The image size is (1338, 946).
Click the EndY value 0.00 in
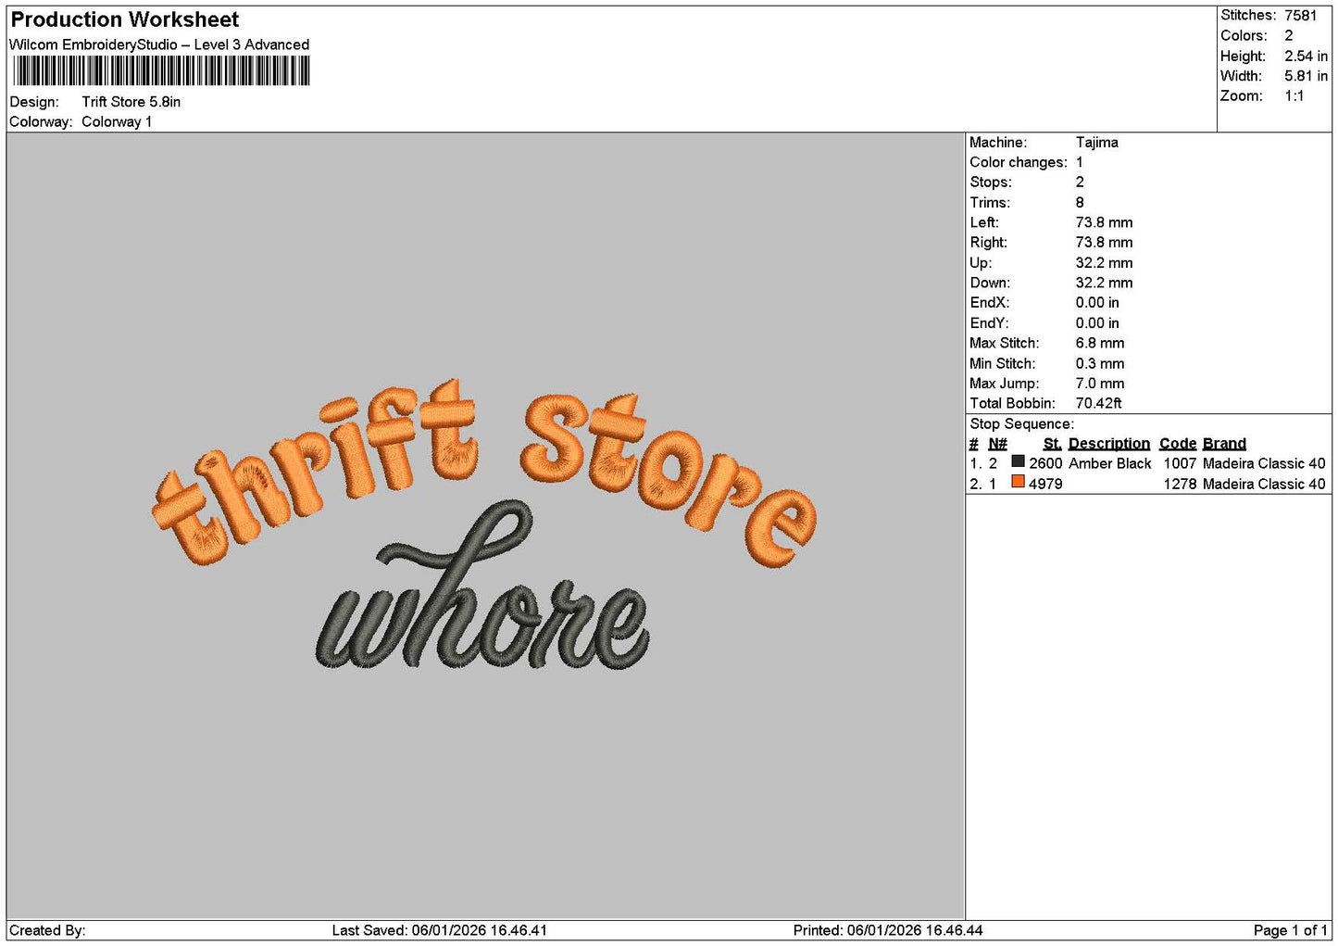point(1097,322)
